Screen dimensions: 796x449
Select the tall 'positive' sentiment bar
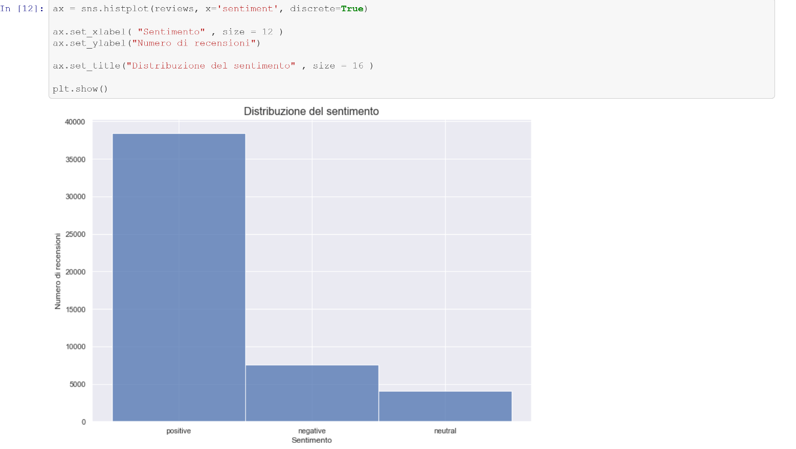[179, 276]
